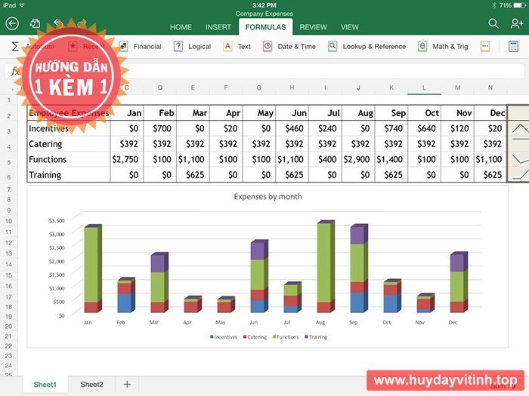Viewport: 529px width, 396px height.
Task: Select the Catering row label cell
Action: tap(69, 144)
